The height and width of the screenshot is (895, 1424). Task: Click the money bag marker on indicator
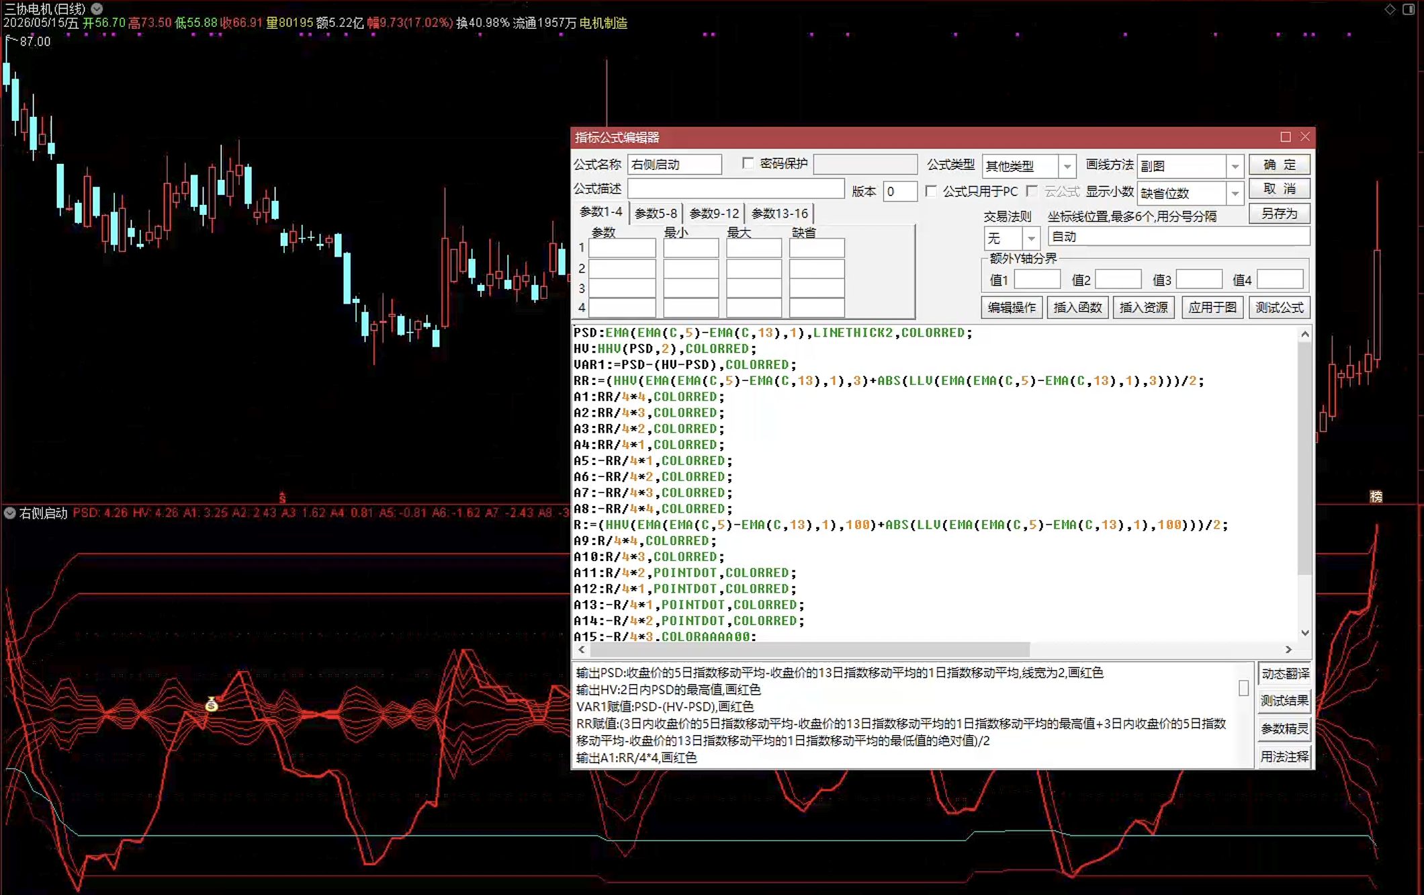tap(212, 704)
